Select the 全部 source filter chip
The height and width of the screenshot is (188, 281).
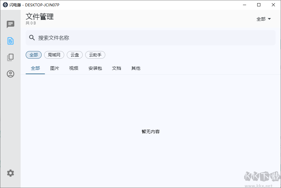click(x=34, y=55)
